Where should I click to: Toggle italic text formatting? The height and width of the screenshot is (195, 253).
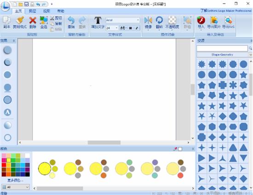tap(137, 28)
